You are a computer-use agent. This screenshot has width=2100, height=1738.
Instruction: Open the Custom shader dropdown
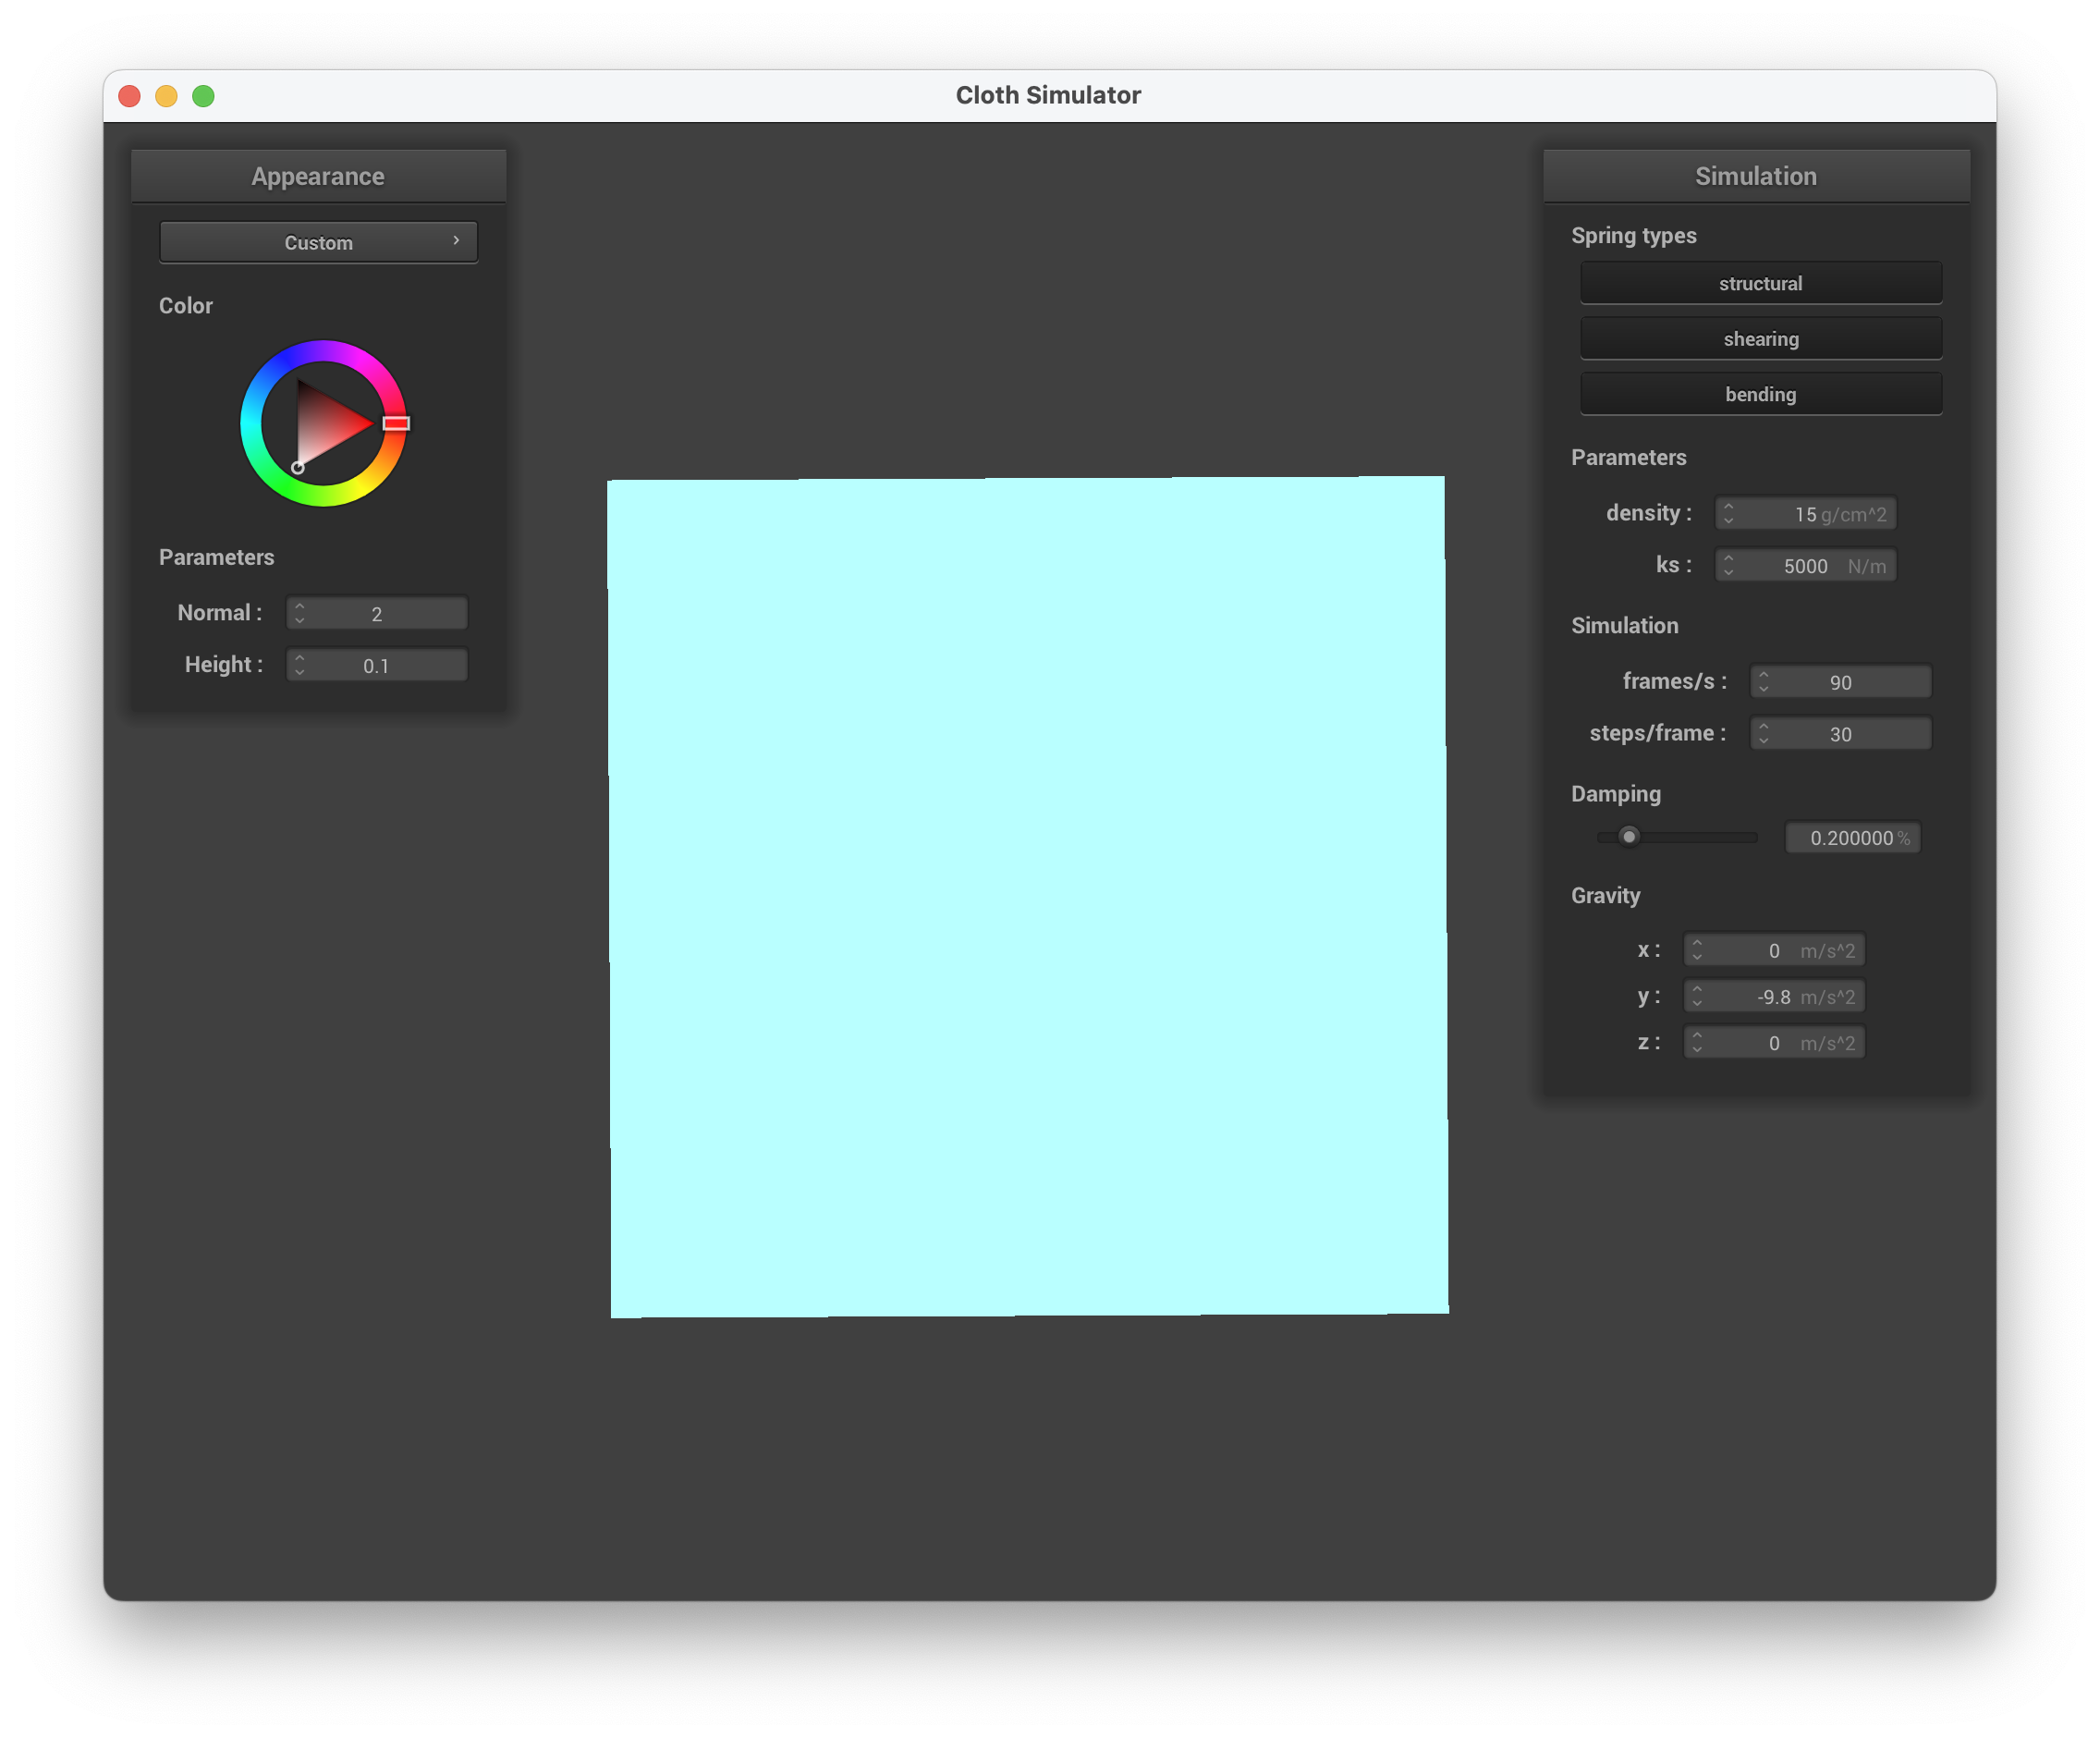[318, 243]
